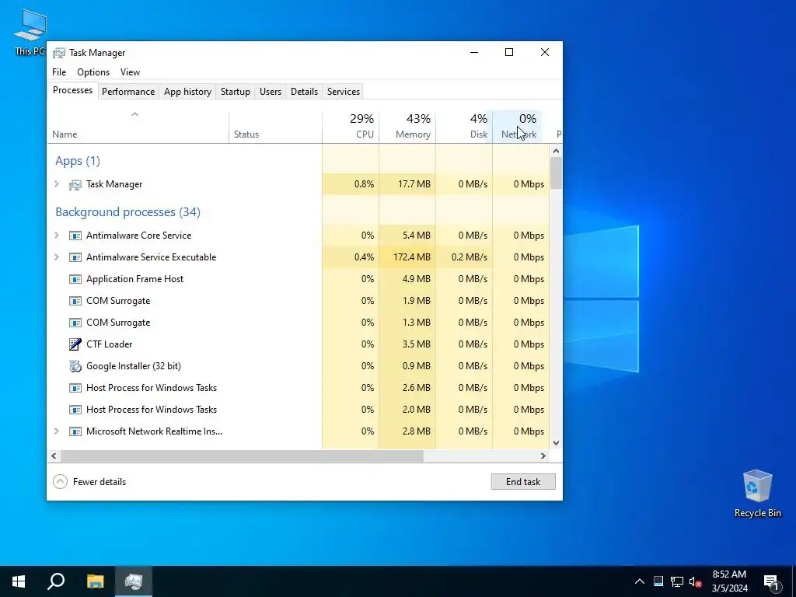This screenshot has width=796, height=597.
Task: Click the Antimalware Core Service icon
Action: point(75,236)
